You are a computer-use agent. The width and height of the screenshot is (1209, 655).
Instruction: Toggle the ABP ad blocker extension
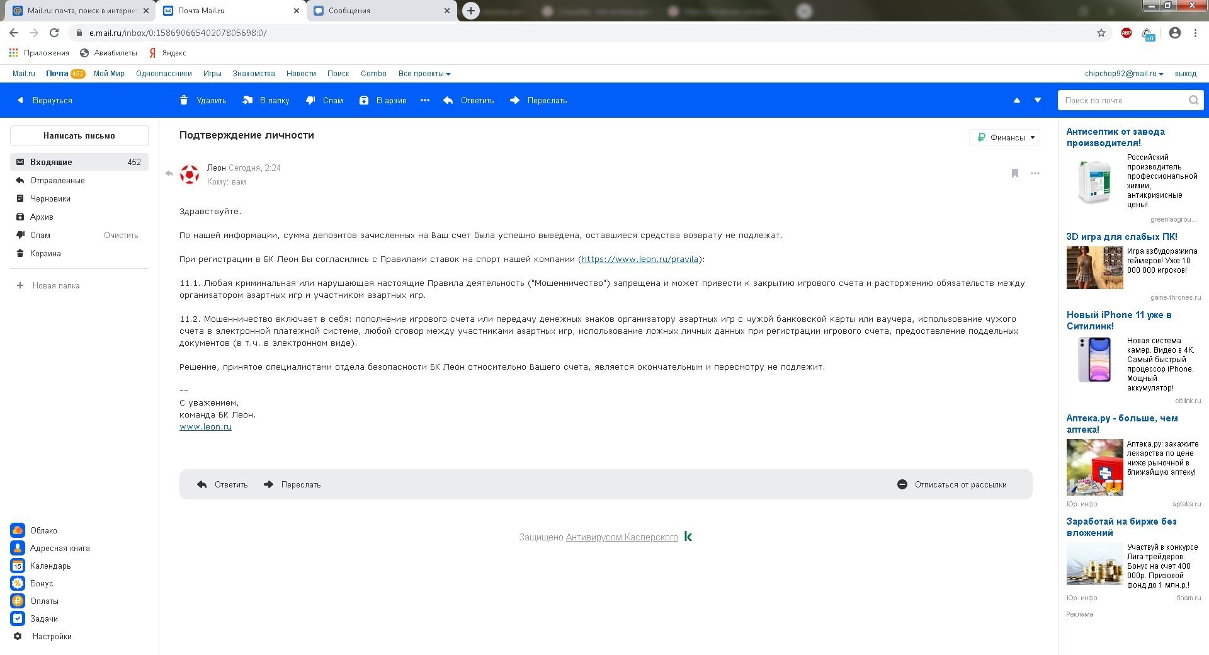click(1127, 33)
